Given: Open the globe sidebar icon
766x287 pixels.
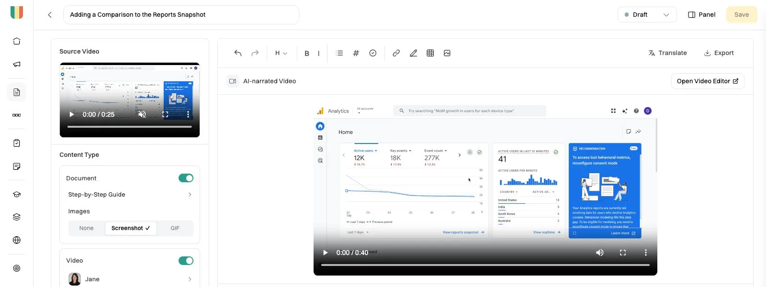Looking at the screenshot, I should [17, 240].
